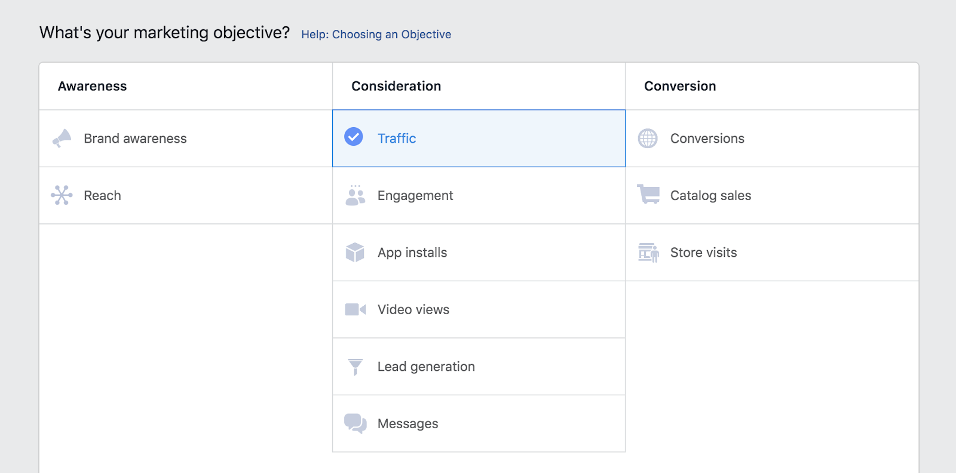Viewport: 956px width, 473px height.
Task: Click the Awareness column header
Action: 93,86
